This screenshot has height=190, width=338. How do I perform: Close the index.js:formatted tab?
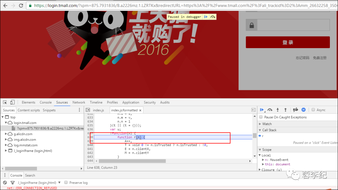(140, 110)
